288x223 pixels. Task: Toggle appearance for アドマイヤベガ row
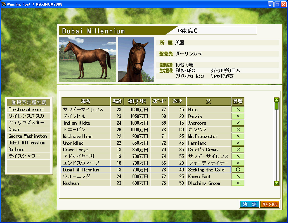click(238, 156)
